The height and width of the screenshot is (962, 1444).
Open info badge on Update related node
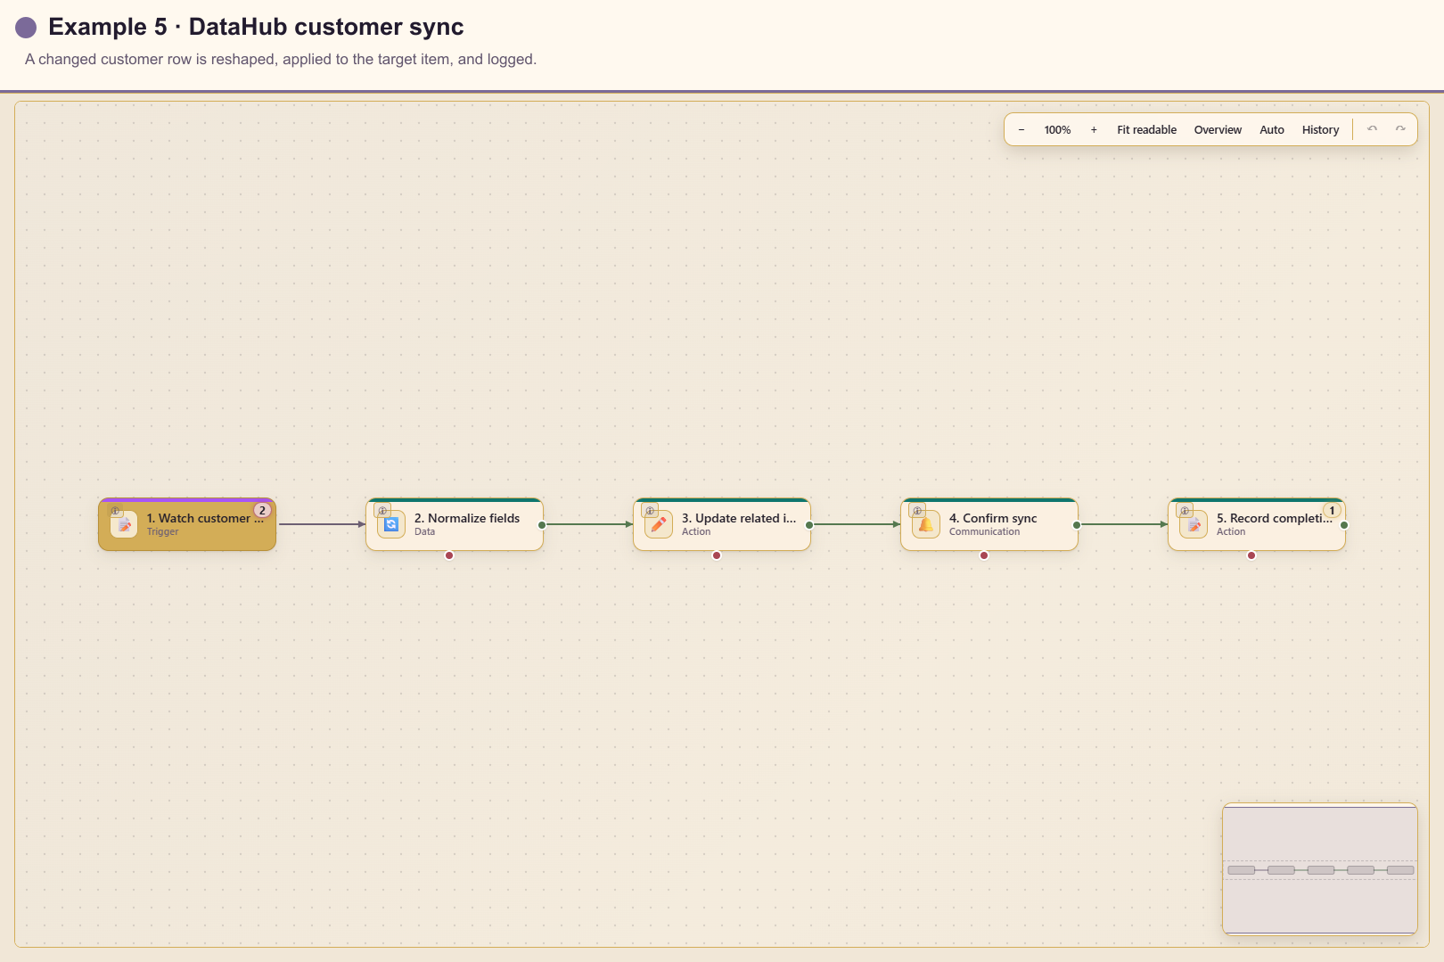pos(650,511)
